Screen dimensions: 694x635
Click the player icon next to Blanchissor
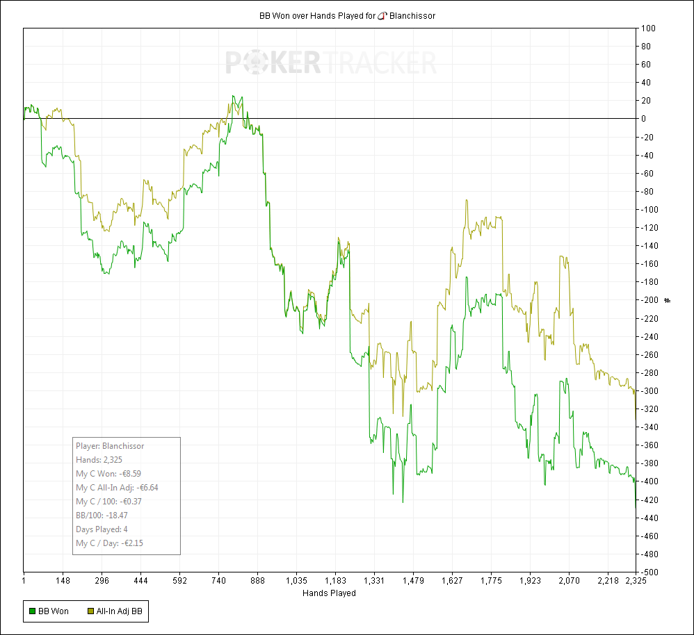382,16
